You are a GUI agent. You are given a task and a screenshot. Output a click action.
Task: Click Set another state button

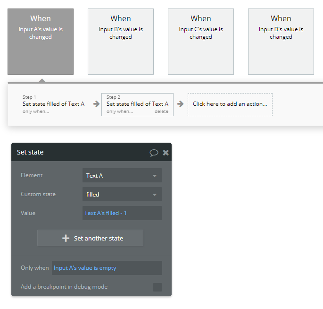(90, 238)
